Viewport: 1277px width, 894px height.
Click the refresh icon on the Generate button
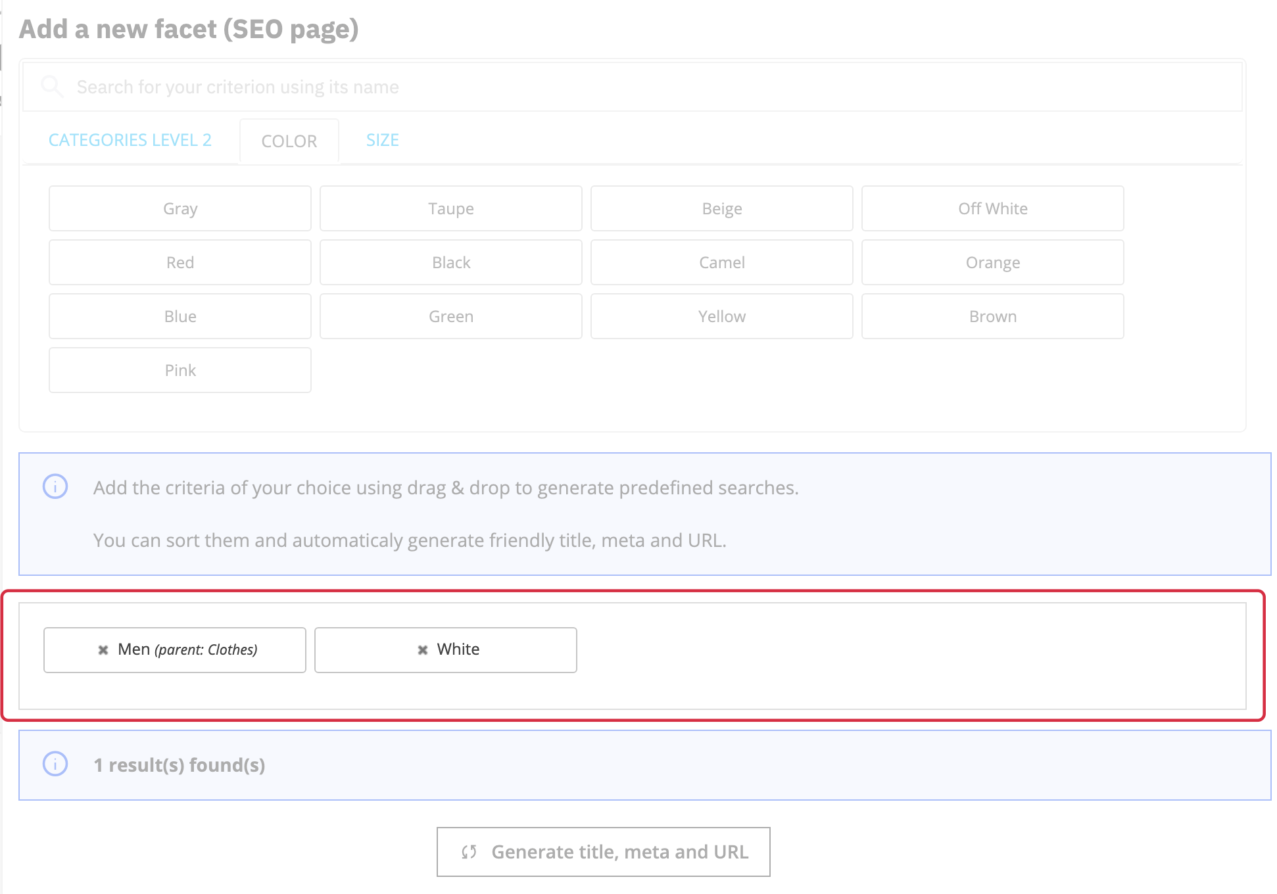click(469, 852)
